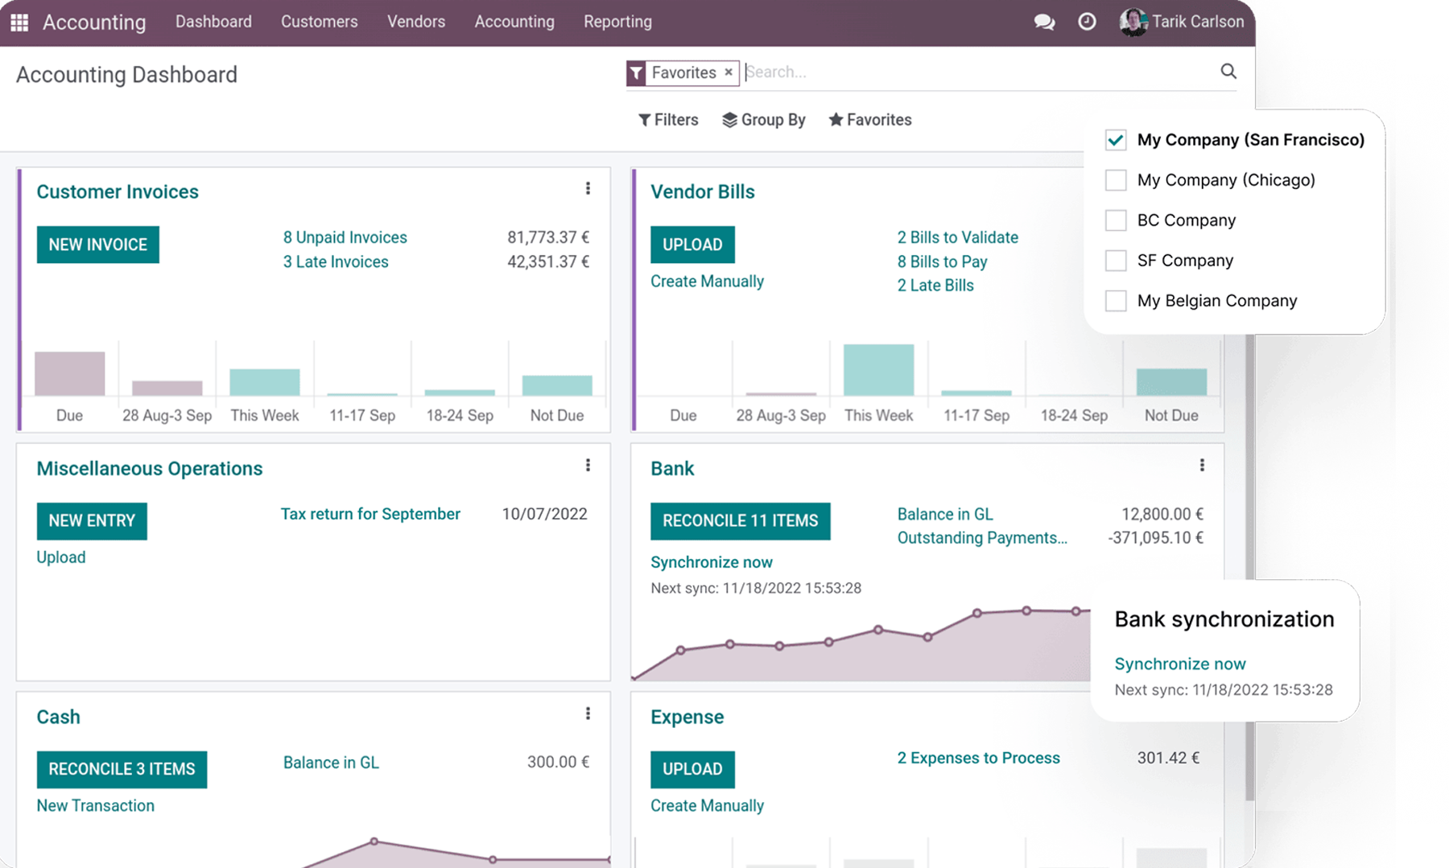
Task: Click the NEW INVOICE button
Action: [98, 245]
